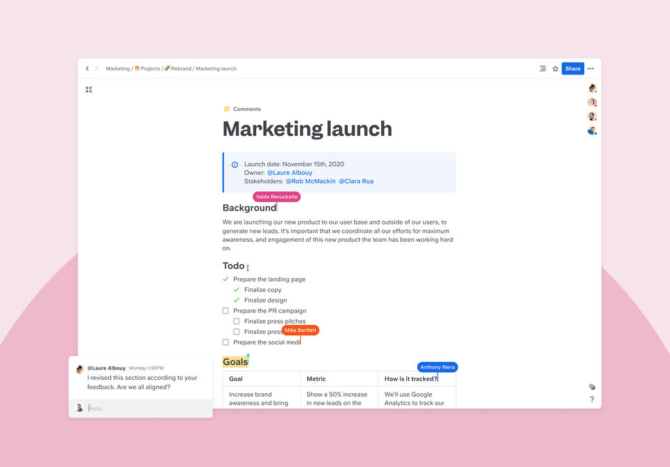Open the Projects breadcrumb
Screen dimensions: 670x467
pos(147,69)
